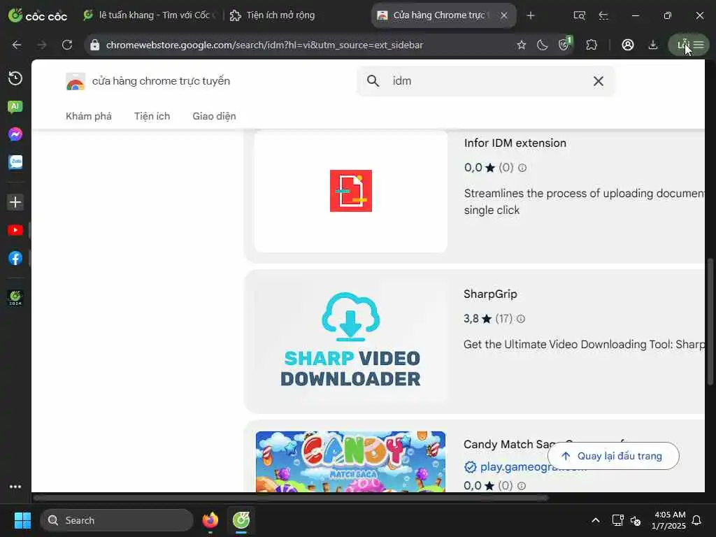The width and height of the screenshot is (716, 537).
Task: Click the Sharp Video Downloader thumbnail
Action: coord(351,341)
